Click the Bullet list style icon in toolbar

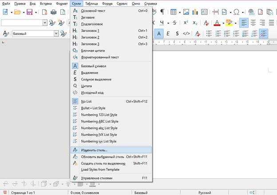tap(209, 33)
